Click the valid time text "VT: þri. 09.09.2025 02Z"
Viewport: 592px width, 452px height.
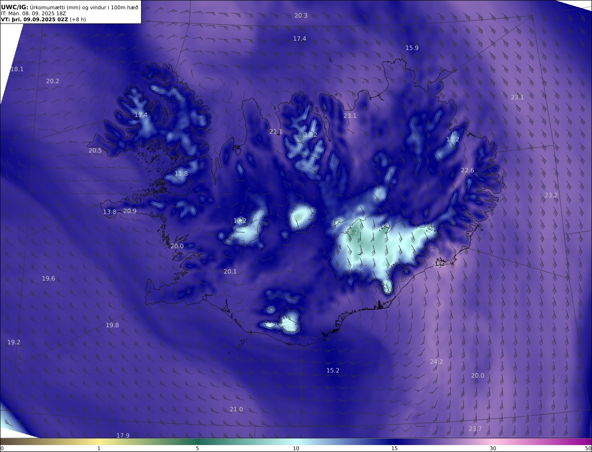(x=34, y=19)
